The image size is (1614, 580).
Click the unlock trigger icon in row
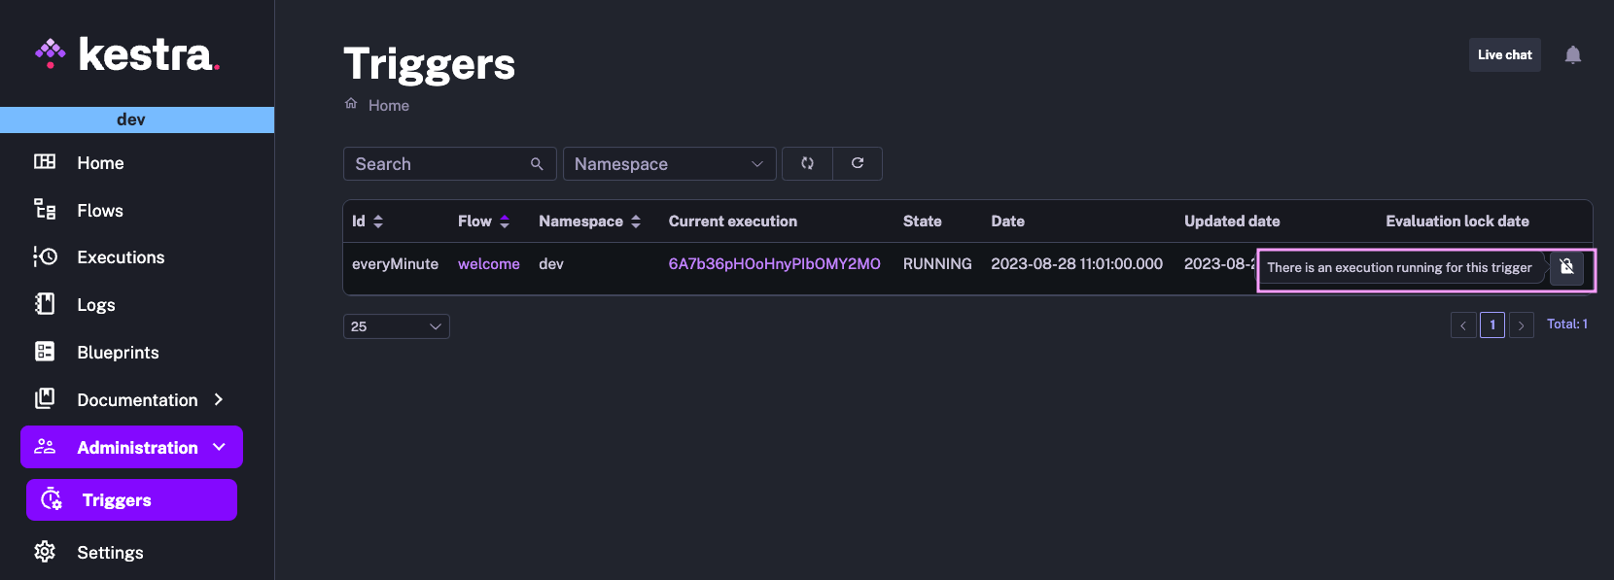click(x=1566, y=266)
